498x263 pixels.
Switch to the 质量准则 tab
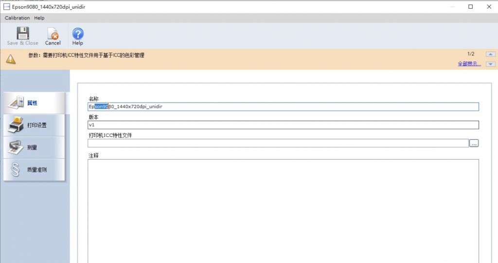tap(35, 169)
